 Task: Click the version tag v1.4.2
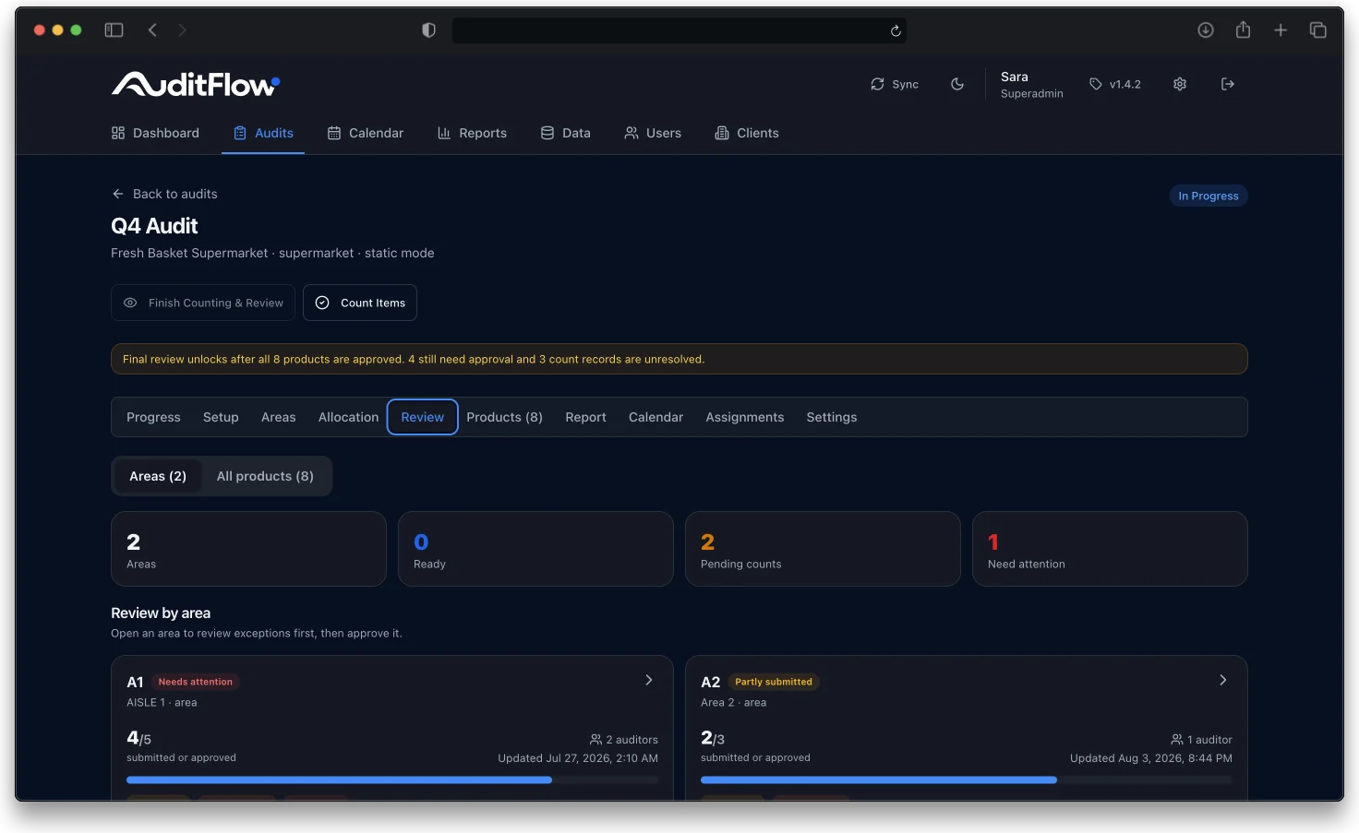1115,84
